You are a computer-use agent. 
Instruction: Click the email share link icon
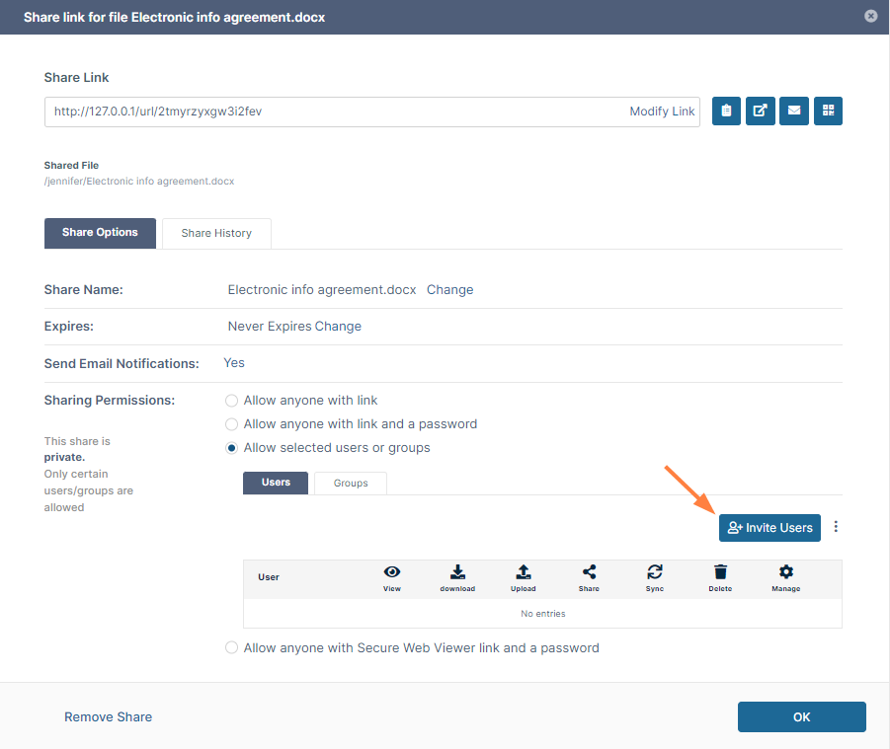point(793,112)
